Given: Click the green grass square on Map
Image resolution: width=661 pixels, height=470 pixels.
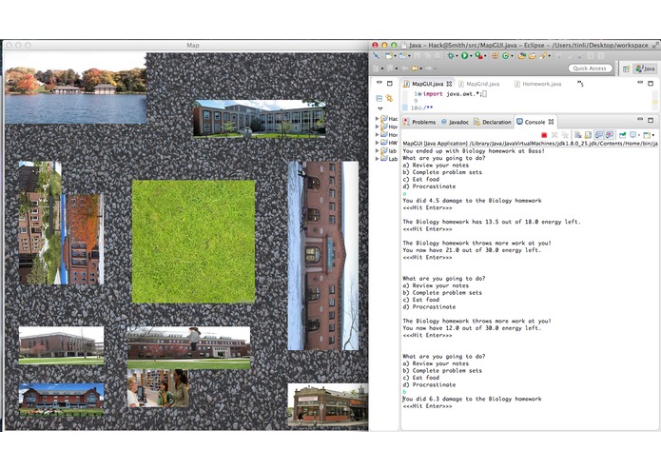Looking at the screenshot, I should click(193, 242).
